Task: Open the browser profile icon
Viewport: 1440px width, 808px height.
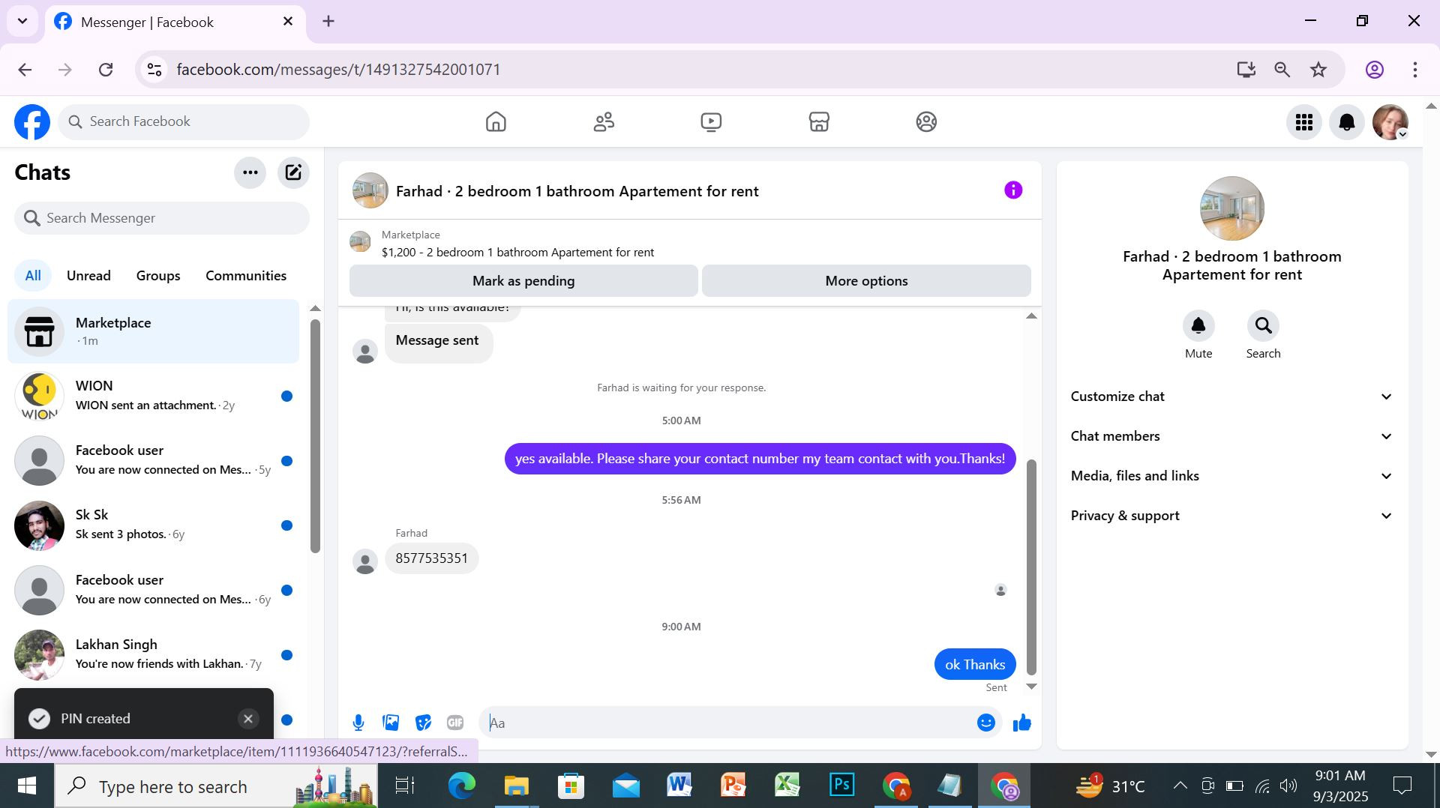Action: click(1374, 70)
